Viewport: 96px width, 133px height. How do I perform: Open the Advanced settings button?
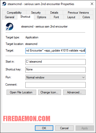74,92
